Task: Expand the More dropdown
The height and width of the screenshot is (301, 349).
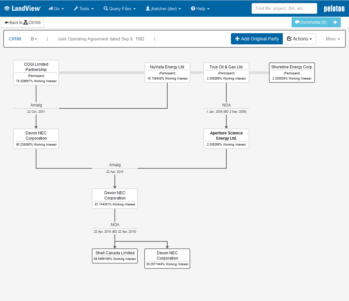Action: (x=333, y=39)
